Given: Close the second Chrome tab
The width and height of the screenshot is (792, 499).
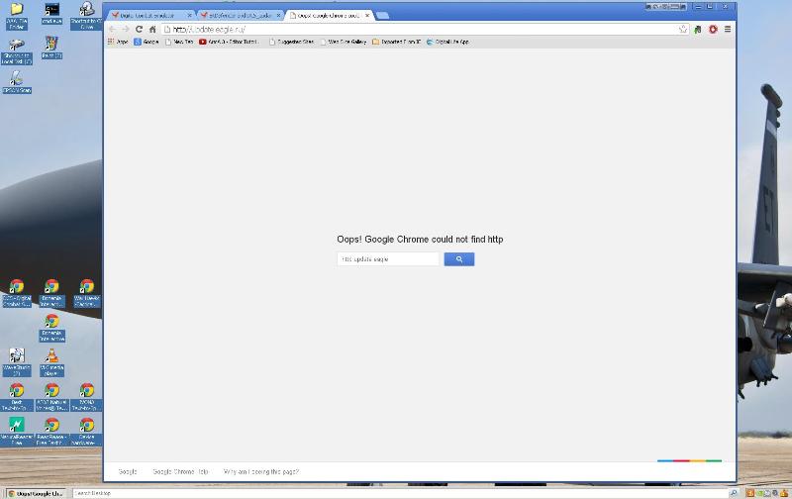Looking at the screenshot, I should 278,16.
